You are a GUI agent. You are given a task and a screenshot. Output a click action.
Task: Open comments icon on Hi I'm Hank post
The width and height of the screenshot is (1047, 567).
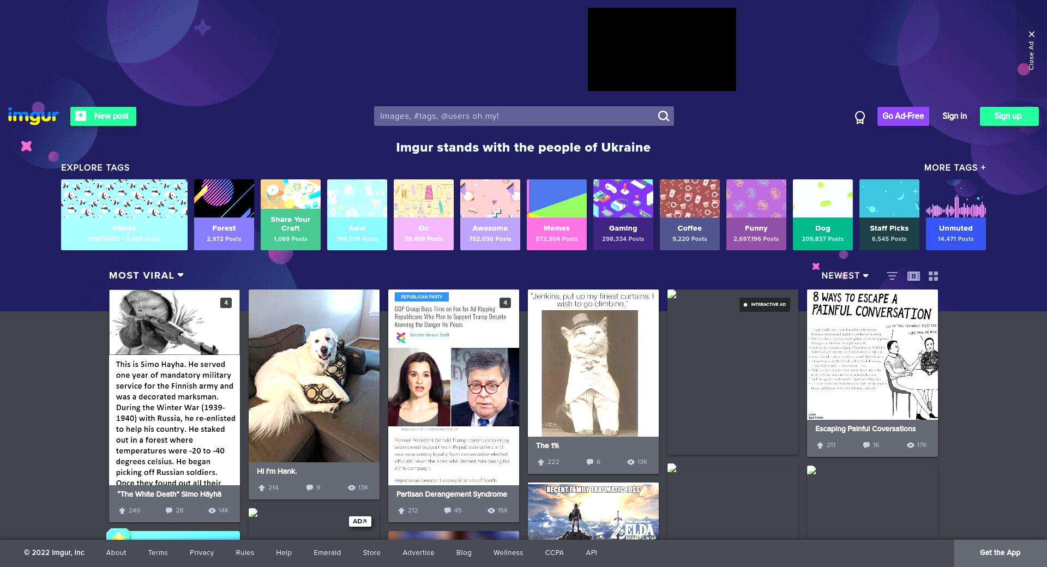pos(310,488)
